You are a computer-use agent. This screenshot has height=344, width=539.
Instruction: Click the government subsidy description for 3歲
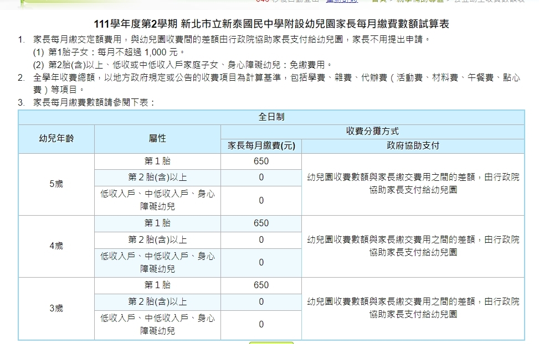click(x=413, y=308)
